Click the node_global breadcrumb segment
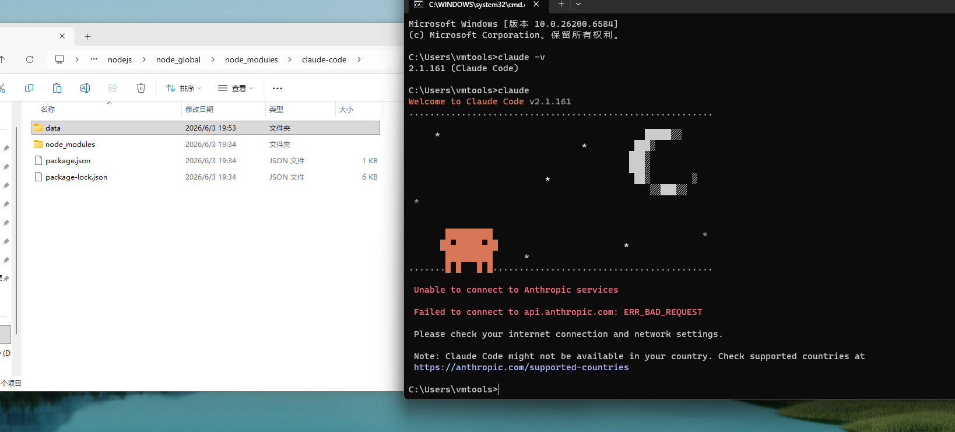 click(x=178, y=59)
